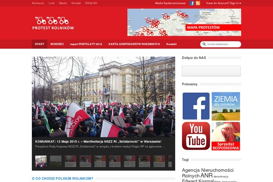Viewport: 273px width, 182px height.
Task: Open the large Facebook tile under Polecamy
Action: point(196,106)
